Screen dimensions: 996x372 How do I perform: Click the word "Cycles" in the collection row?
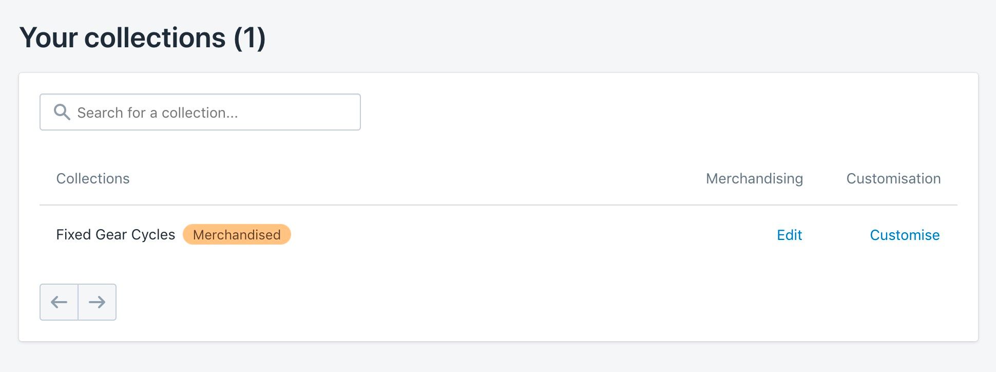[x=153, y=235]
